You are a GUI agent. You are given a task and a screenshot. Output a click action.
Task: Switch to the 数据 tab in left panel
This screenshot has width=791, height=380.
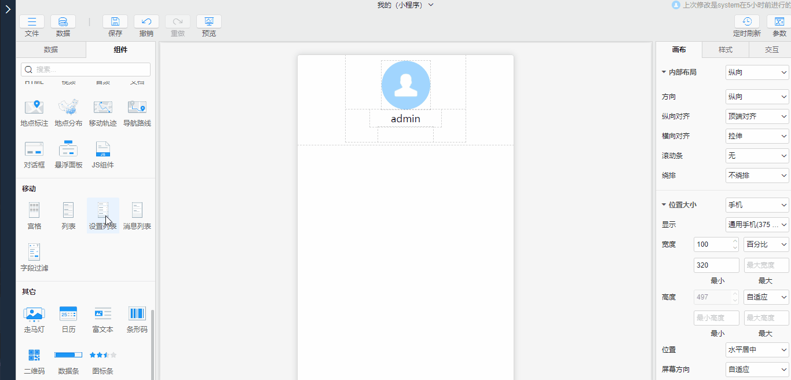[x=51, y=50]
